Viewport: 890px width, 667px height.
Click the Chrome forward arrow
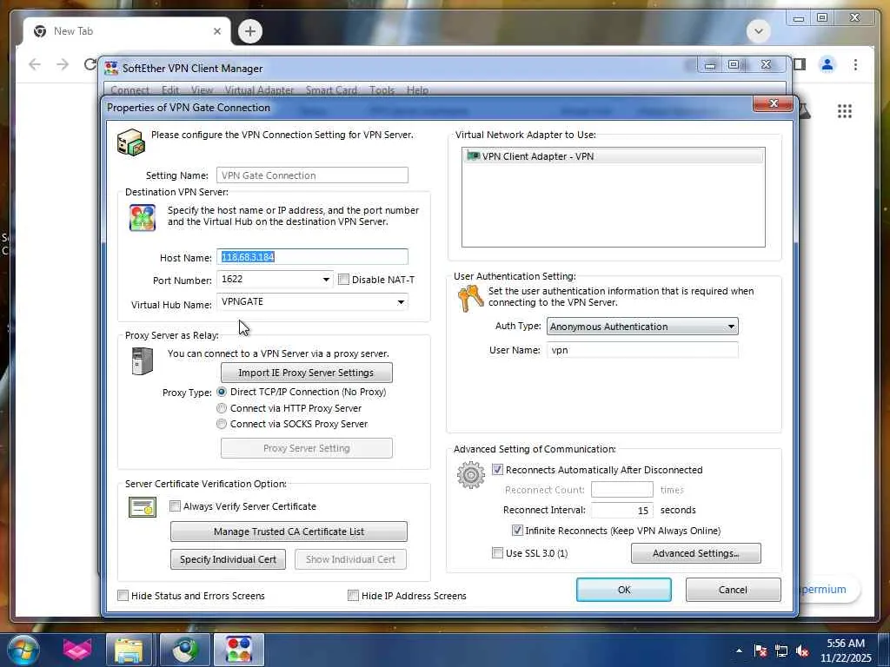coord(63,64)
